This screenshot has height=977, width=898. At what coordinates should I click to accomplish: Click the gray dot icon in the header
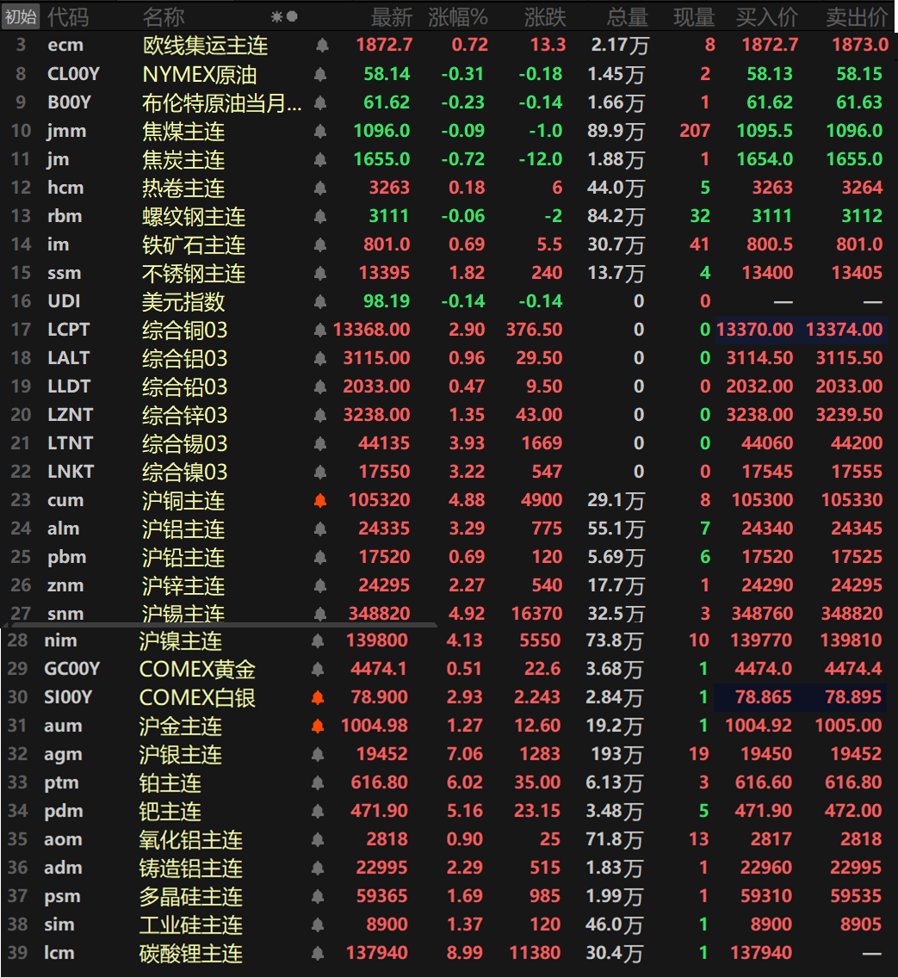(x=292, y=16)
